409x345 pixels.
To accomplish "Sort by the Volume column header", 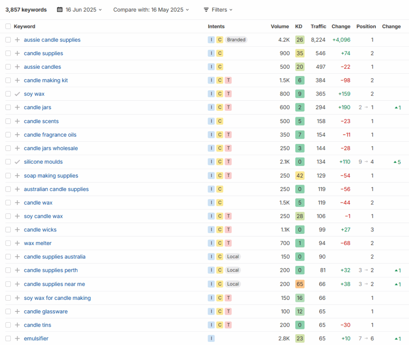I will tap(280, 26).
